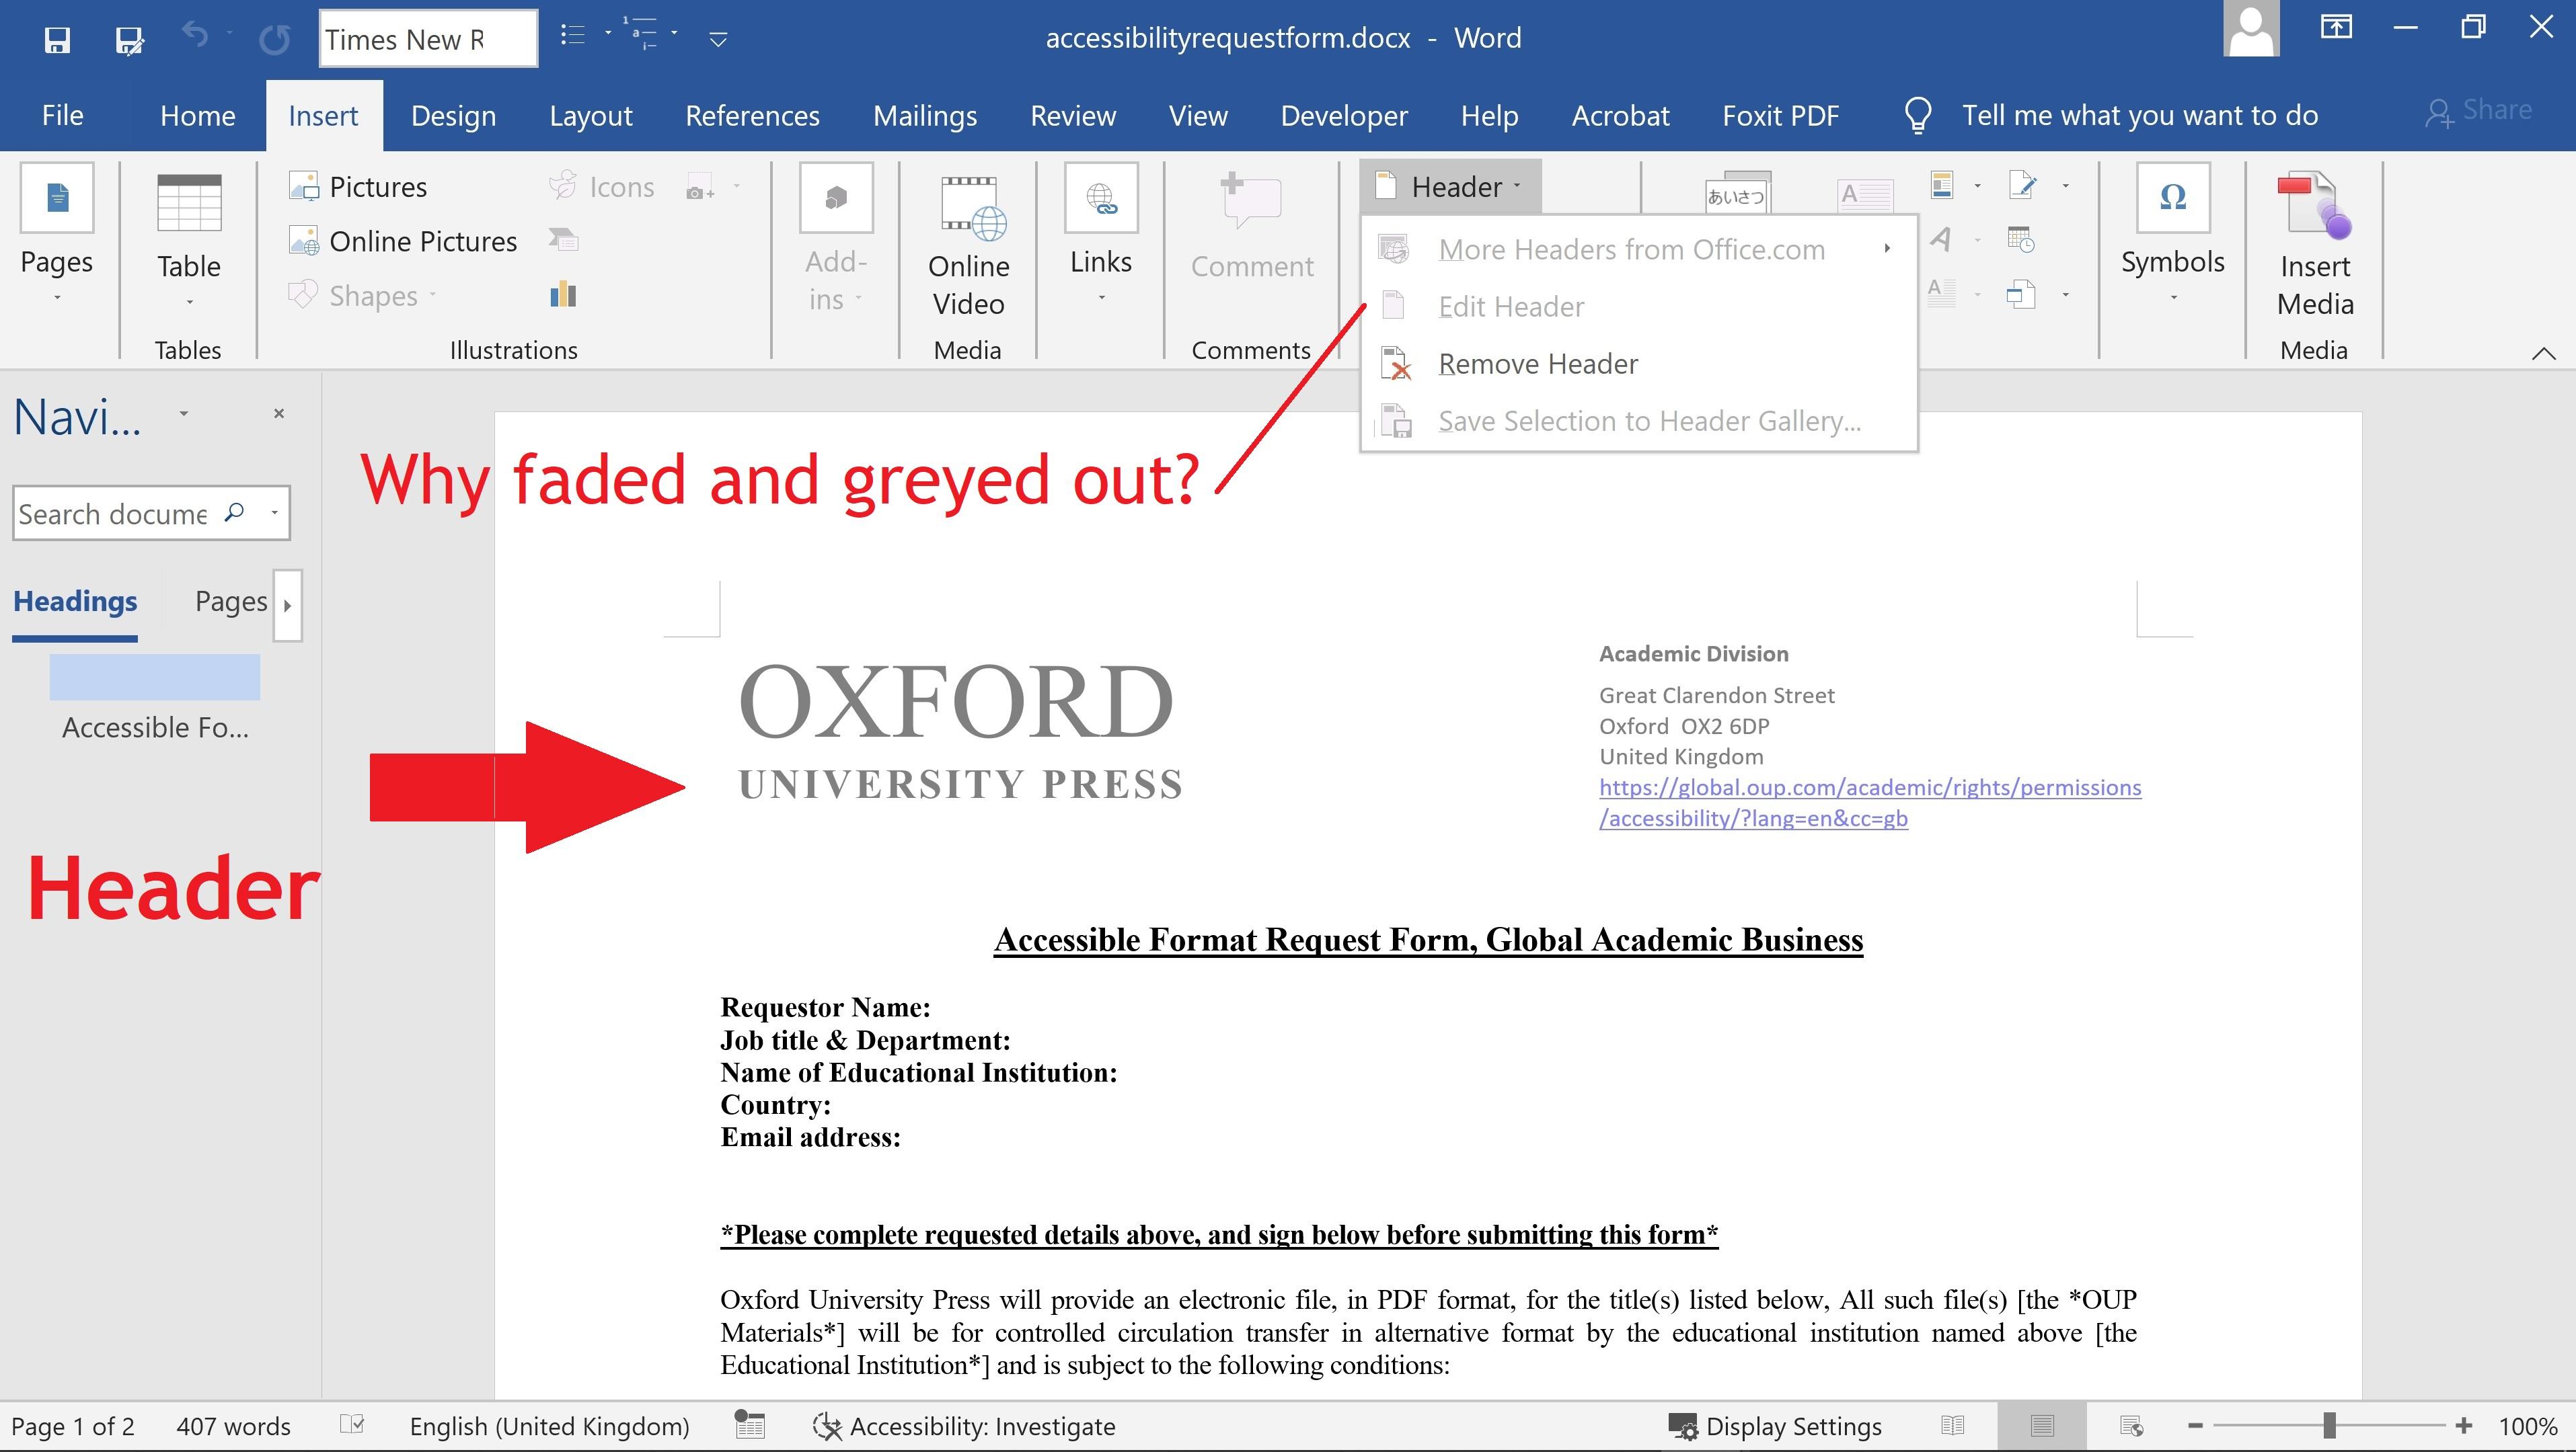Image resolution: width=2576 pixels, height=1452 pixels.
Task: Click Edit Header menu entry
Action: tap(1638, 307)
